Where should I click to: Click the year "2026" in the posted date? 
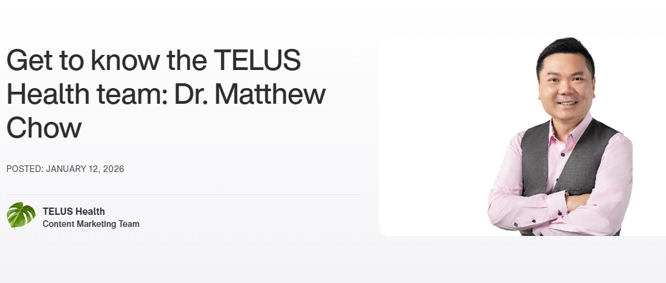tap(114, 169)
